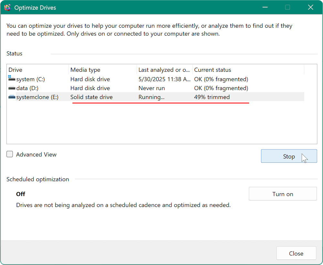Viewport: 323px width, 265px height.
Task: Turn on scheduled optimization
Action: pos(283,194)
